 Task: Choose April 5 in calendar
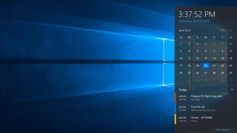[x=197, y=51]
